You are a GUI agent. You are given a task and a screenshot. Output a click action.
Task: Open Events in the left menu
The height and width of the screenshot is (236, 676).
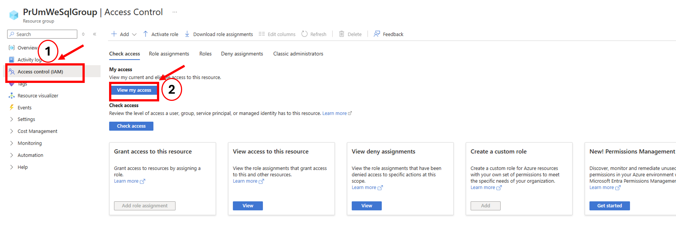pyautogui.click(x=24, y=107)
